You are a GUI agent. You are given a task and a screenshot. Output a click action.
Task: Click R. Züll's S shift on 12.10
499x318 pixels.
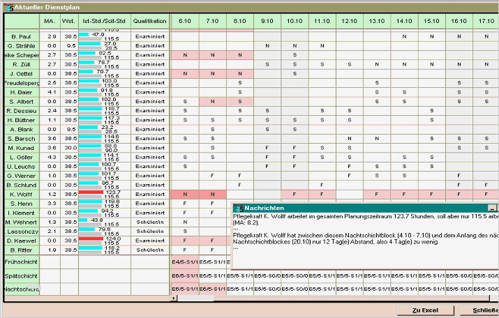point(349,64)
